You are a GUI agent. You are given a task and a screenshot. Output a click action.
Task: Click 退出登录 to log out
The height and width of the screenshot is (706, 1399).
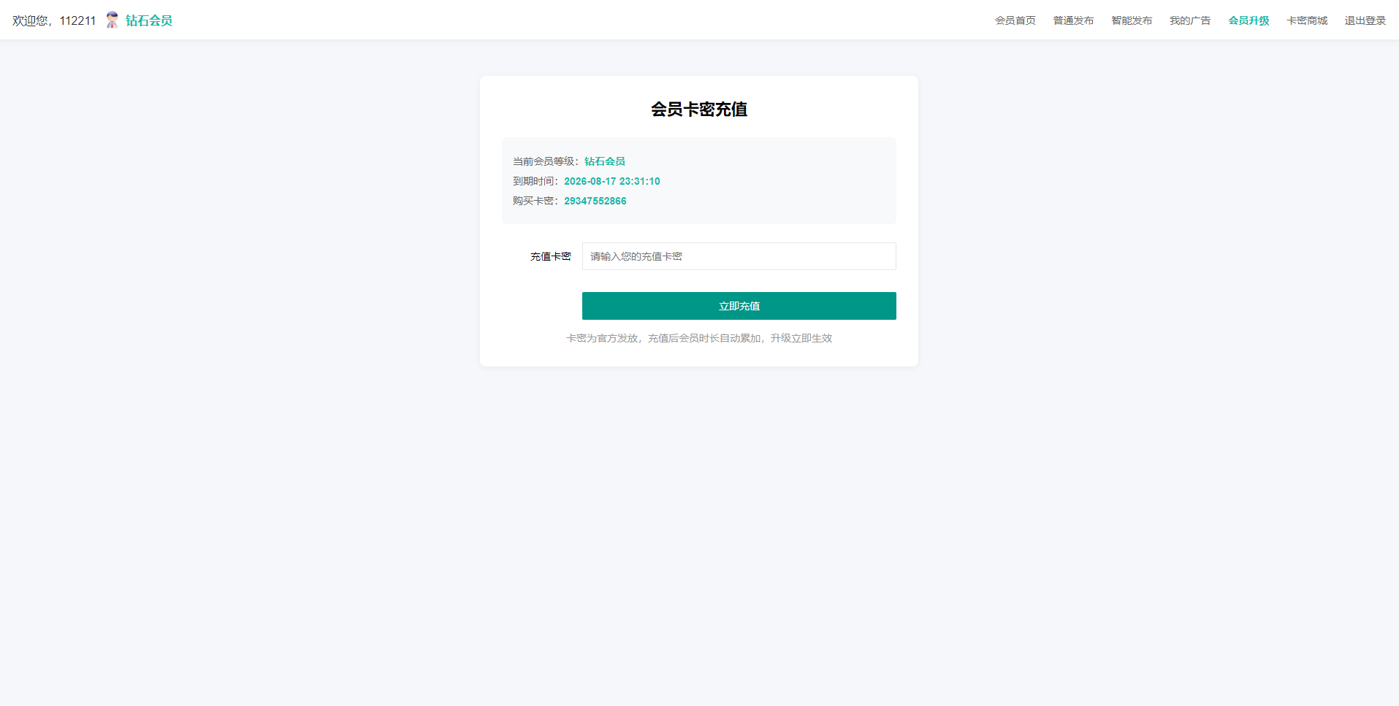coord(1365,20)
